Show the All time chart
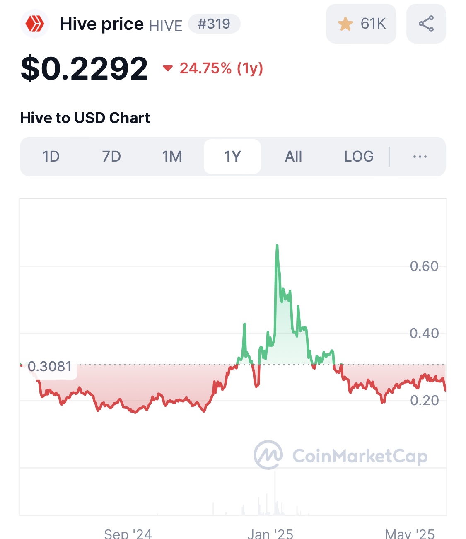The image size is (466, 539). click(293, 157)
